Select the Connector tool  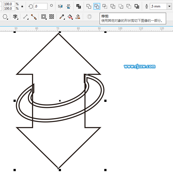33,17
